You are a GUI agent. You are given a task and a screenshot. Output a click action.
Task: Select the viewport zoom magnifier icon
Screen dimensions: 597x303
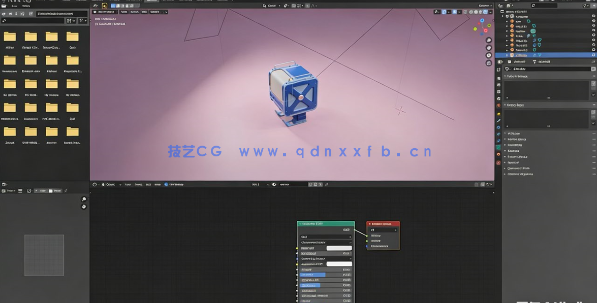[488, 40]
